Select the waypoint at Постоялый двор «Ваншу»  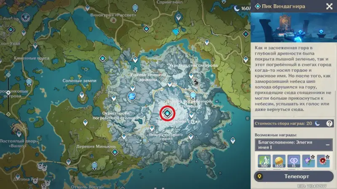(x=19, y=134)
